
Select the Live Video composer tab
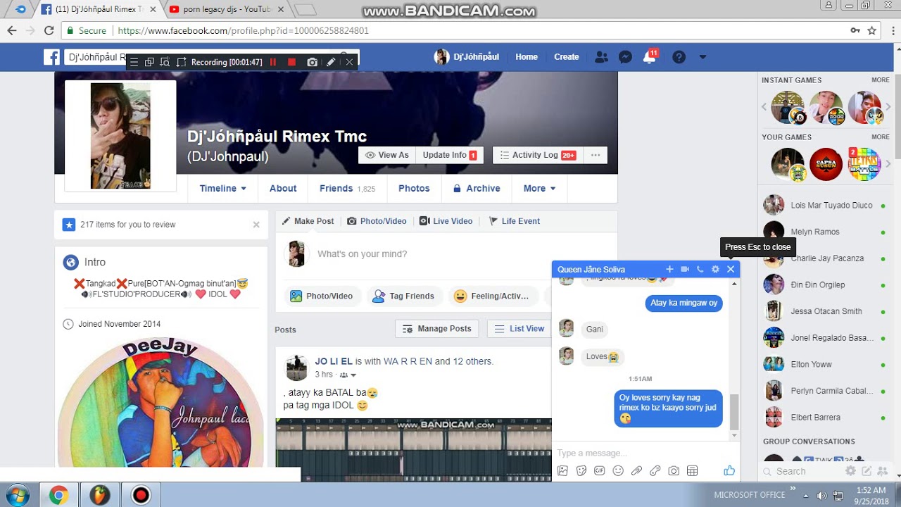[x=446, y=221]
